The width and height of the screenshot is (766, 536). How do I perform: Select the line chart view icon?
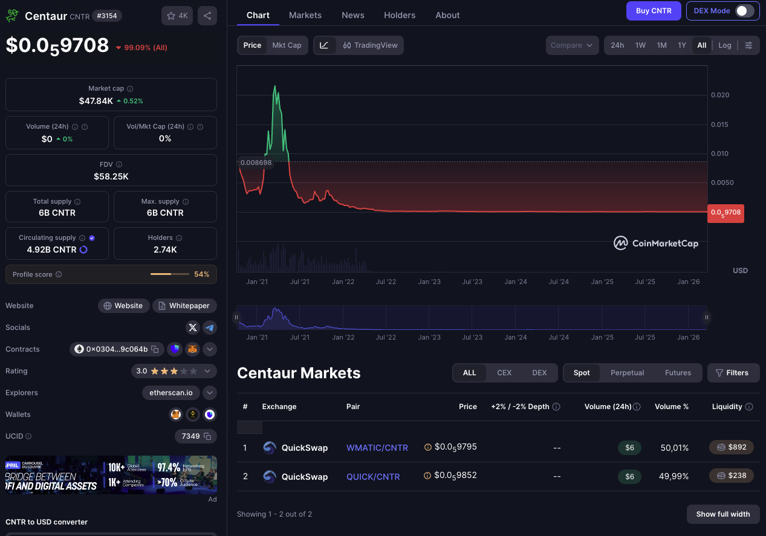click(325, 45)
